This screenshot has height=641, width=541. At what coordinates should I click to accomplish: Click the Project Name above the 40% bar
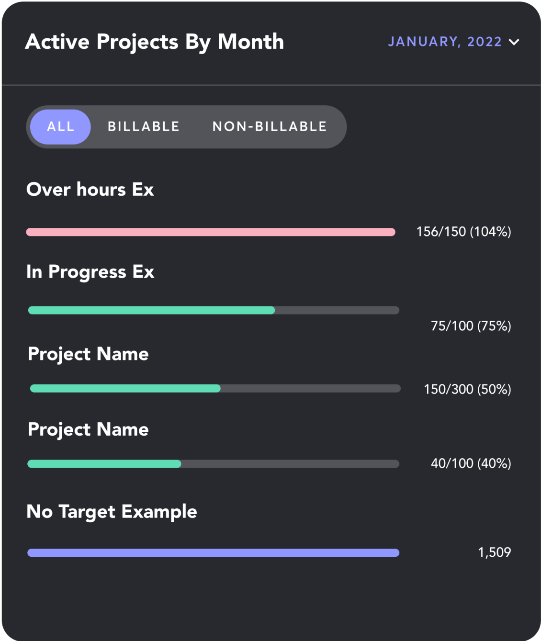pyautogui.click(x=88, y=429)
